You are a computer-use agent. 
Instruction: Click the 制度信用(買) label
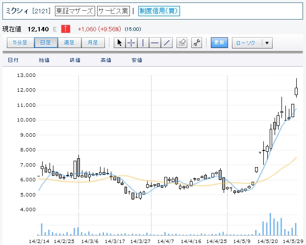point(159,11)
